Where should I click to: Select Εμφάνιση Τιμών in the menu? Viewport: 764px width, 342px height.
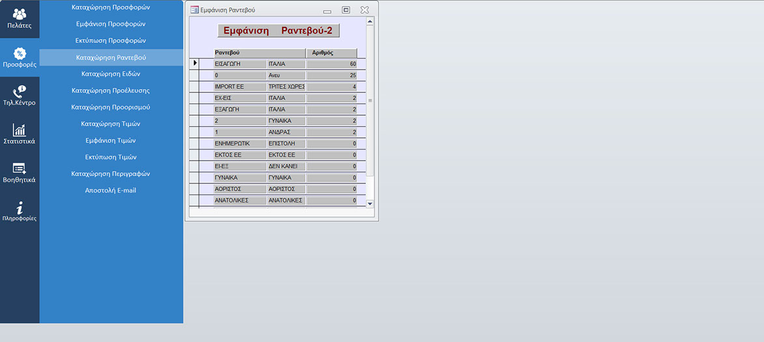[111, 140]
